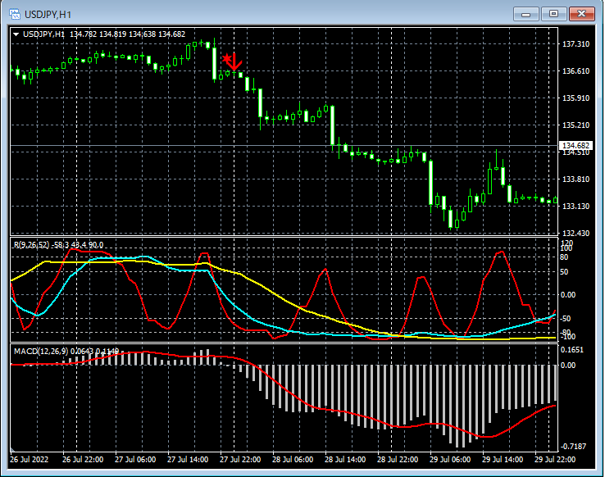This screenshot has height=477, width=605.
Task: Click the current price label 134.682
Action: [x=577, y=146]
